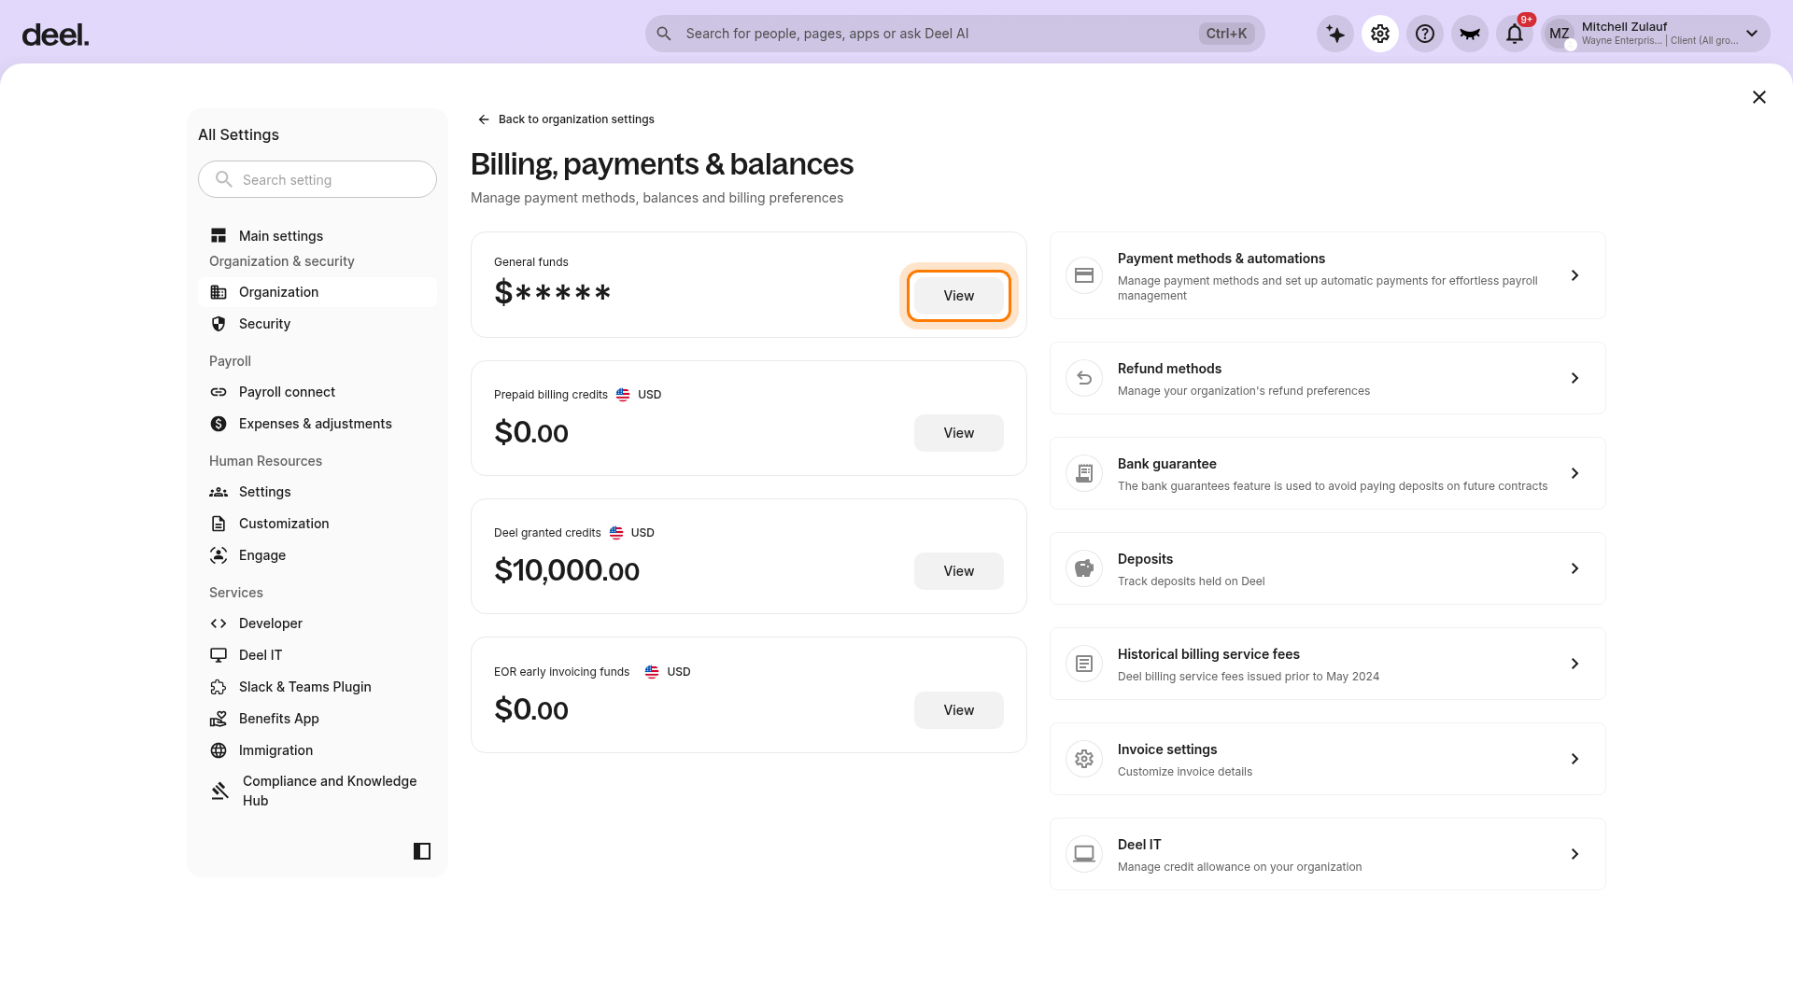Expand Refund methods chevron
The height and width of the screenshot is (1008, 1793).
(x=1574, y=378)
